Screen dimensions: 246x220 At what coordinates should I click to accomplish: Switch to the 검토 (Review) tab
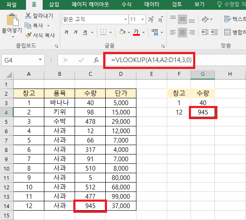click(177, 5)
